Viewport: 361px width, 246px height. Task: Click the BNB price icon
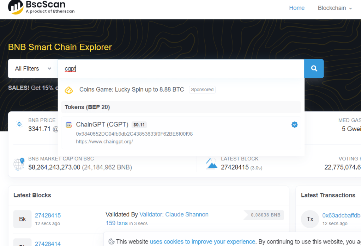(19, 124)
